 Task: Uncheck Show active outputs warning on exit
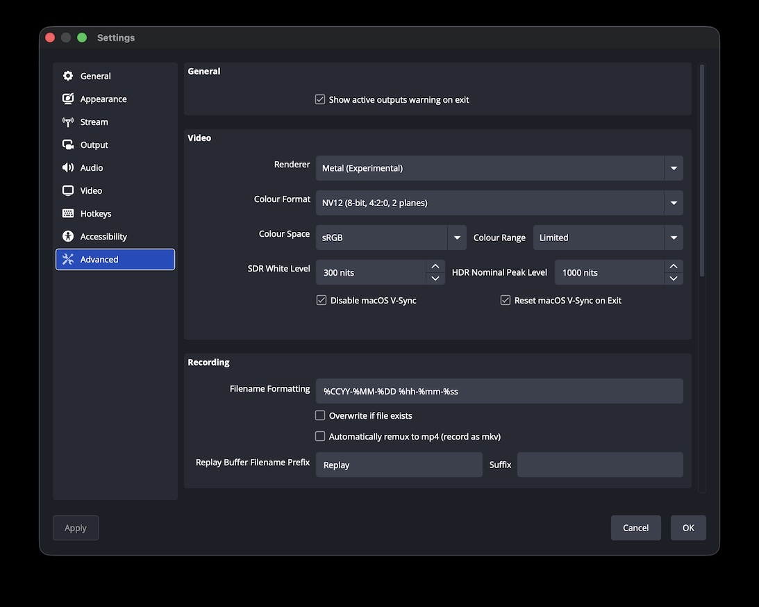(x=319, y=99)
